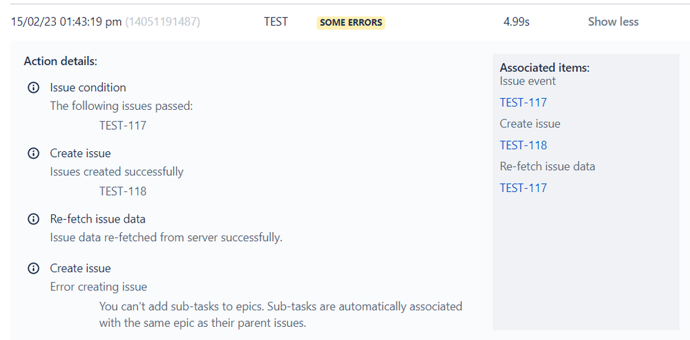Click the Error creating issue text
The width and height of the screenshot is (690, 340).
pos(99,287)
